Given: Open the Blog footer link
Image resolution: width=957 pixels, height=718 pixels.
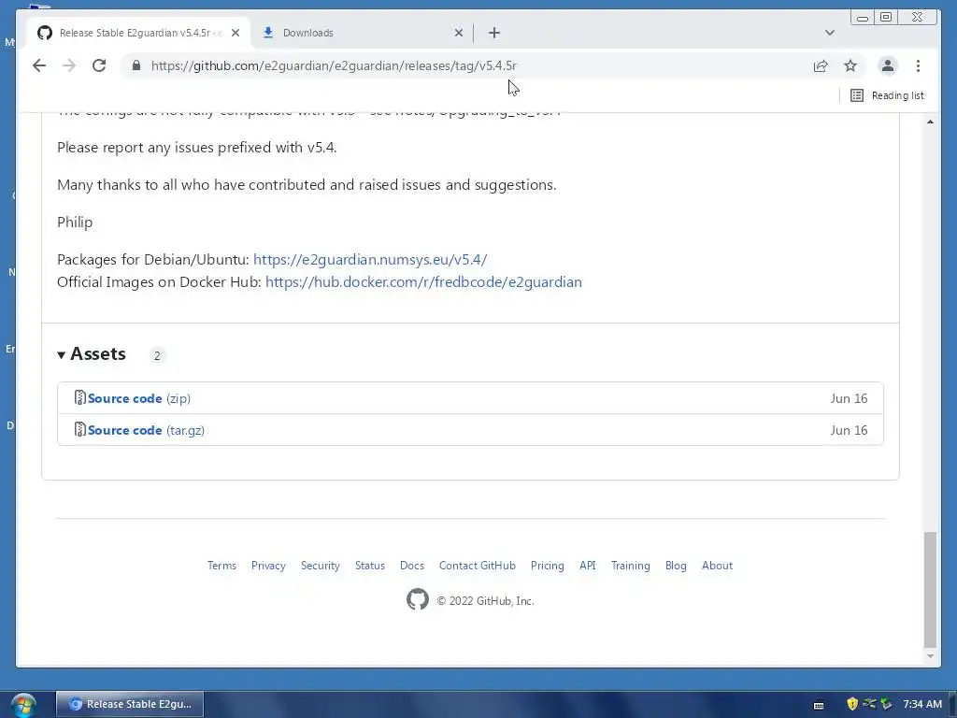Looking at the screenshot, I should (x=676, y=566).
